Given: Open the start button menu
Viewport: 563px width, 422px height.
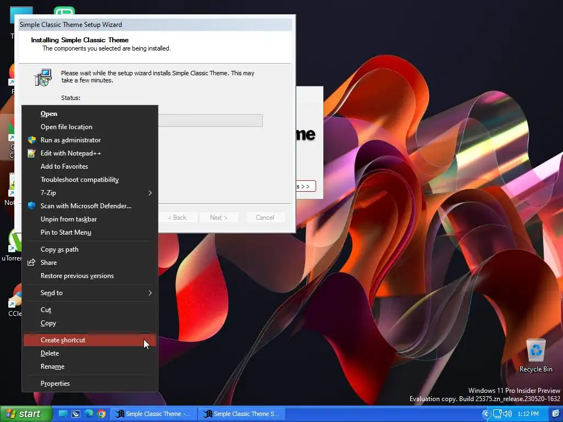Looking at the screenshot, I should click(26, 414).
